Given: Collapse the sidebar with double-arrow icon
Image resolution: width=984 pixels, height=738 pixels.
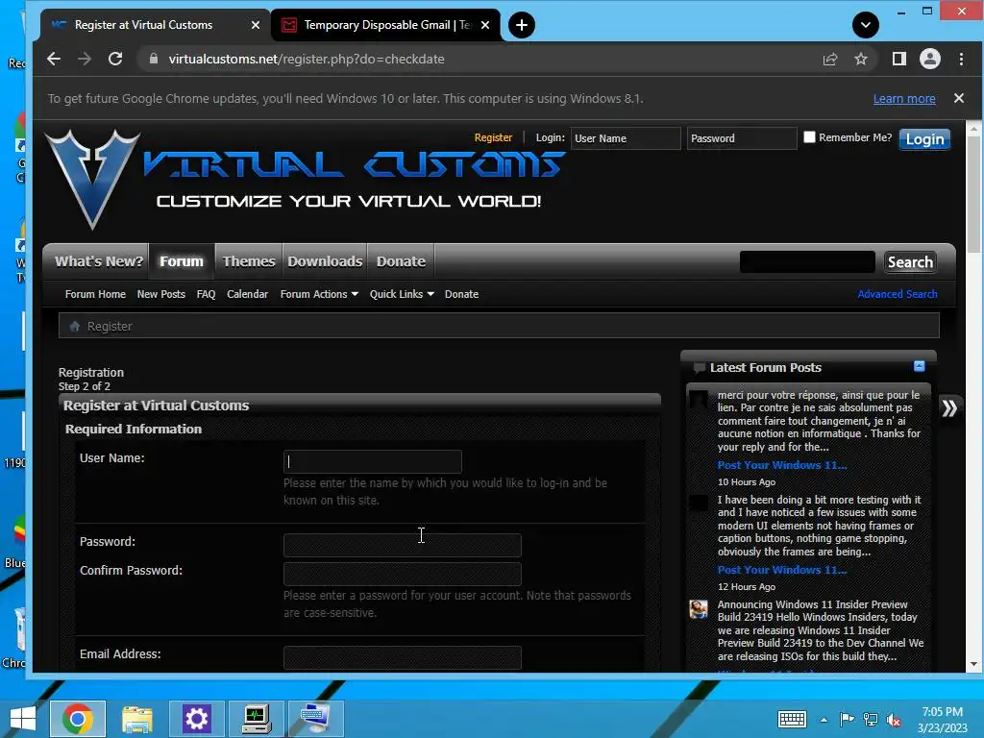Looking at the screenshot, I should (949, 407).
